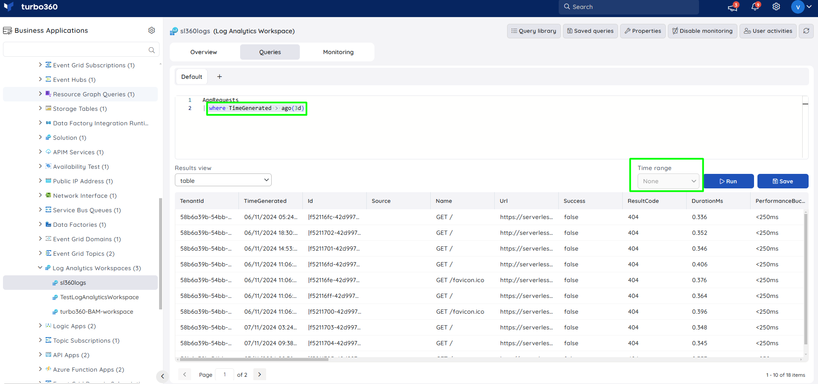This screenshot has width=818, height=384.
Task: Switch to the Overview tab
Action: [x=203, y=52]
